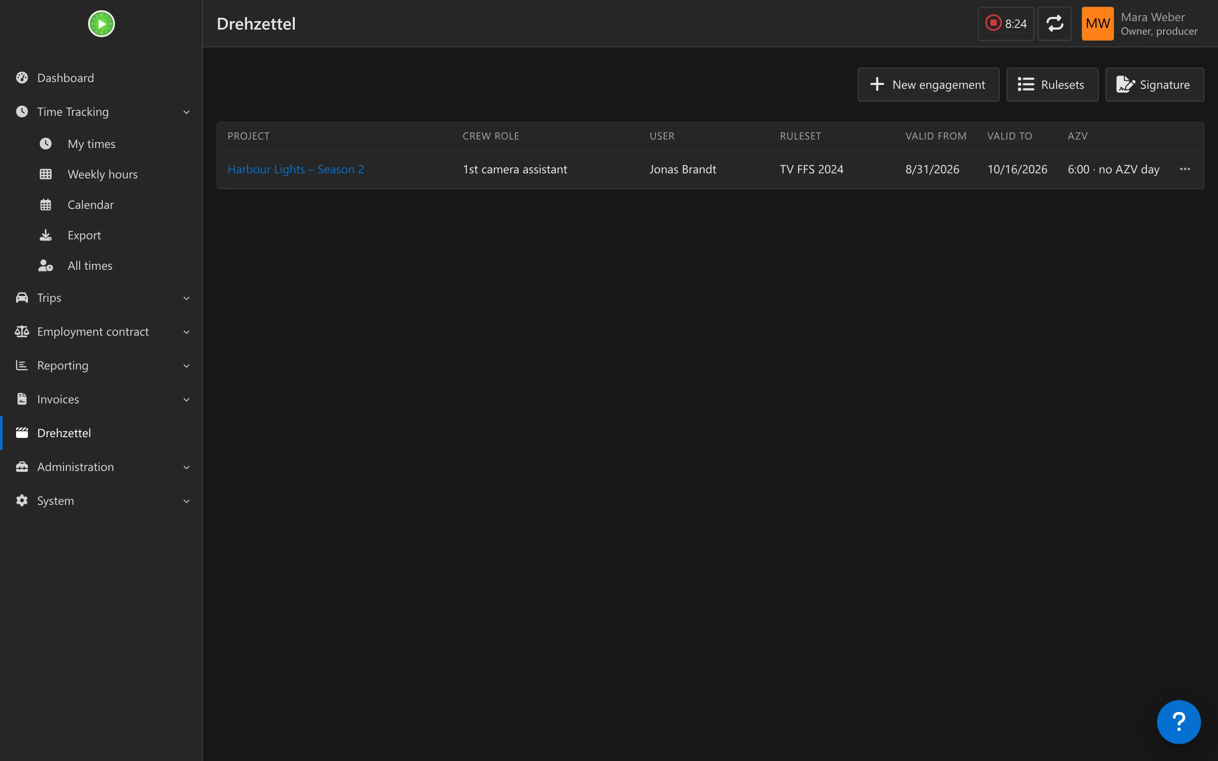Click the Employment contract scales icon
The height and width of the screenshot is (761, 1218).
(x=22, y=331)
